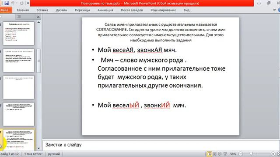Select slide 5 thumbnail

(x=18, y=87)
